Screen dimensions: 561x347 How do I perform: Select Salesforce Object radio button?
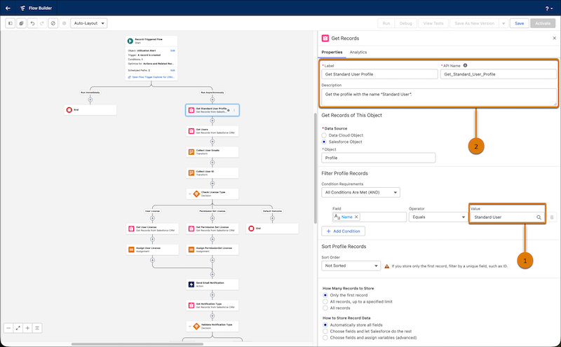tap(324, 142)
